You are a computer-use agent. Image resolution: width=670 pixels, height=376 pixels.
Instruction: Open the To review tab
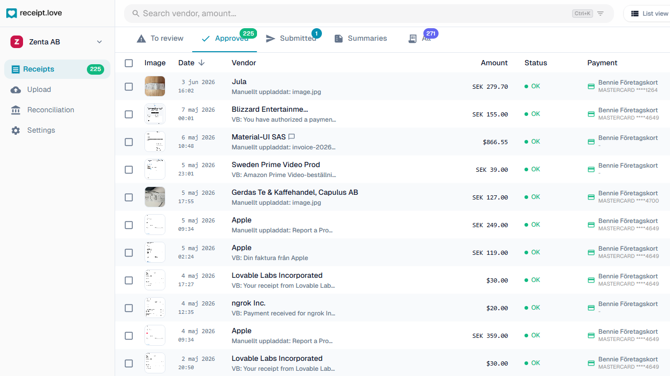pos(160,39)
